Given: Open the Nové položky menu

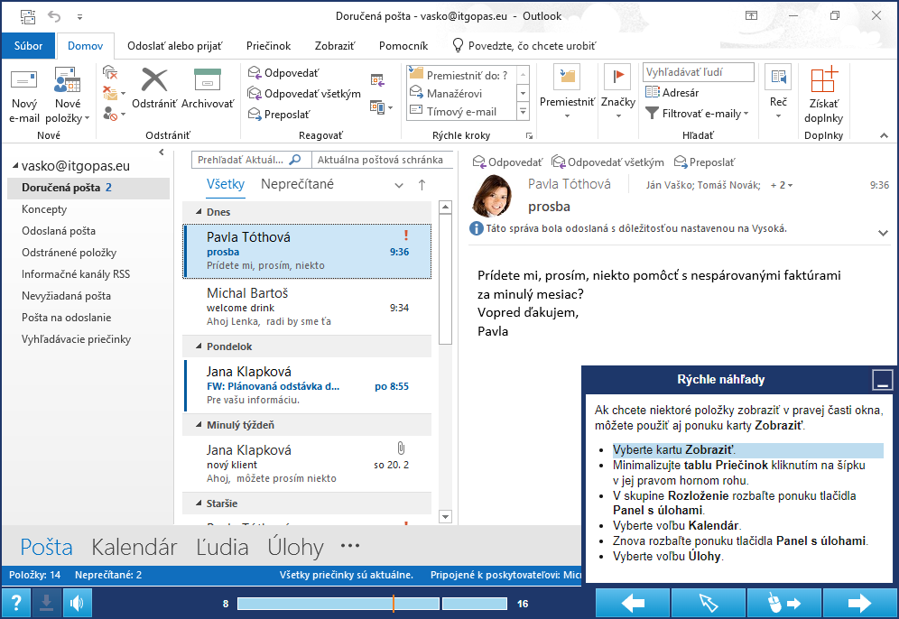Looking at the screenshot, I should [68, 95].
